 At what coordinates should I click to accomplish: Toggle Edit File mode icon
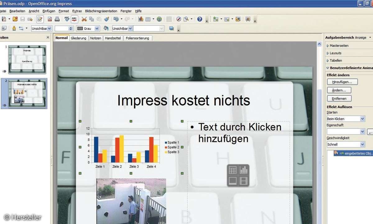(x=40, y=19)
